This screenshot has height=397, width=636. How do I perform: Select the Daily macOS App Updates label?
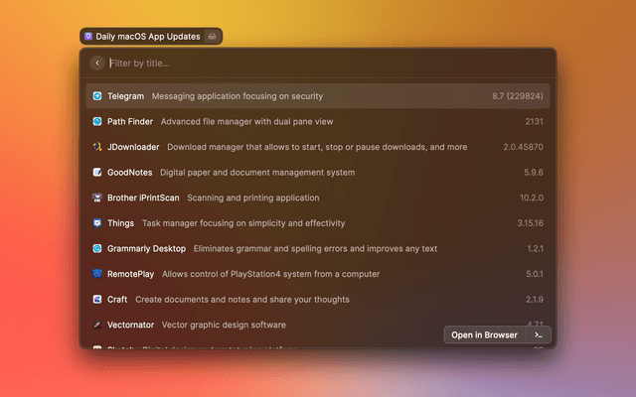(147, 36)
